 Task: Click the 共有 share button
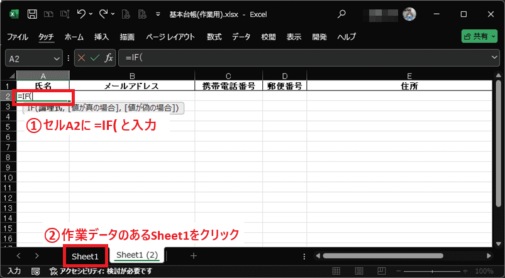click(479, 37)
